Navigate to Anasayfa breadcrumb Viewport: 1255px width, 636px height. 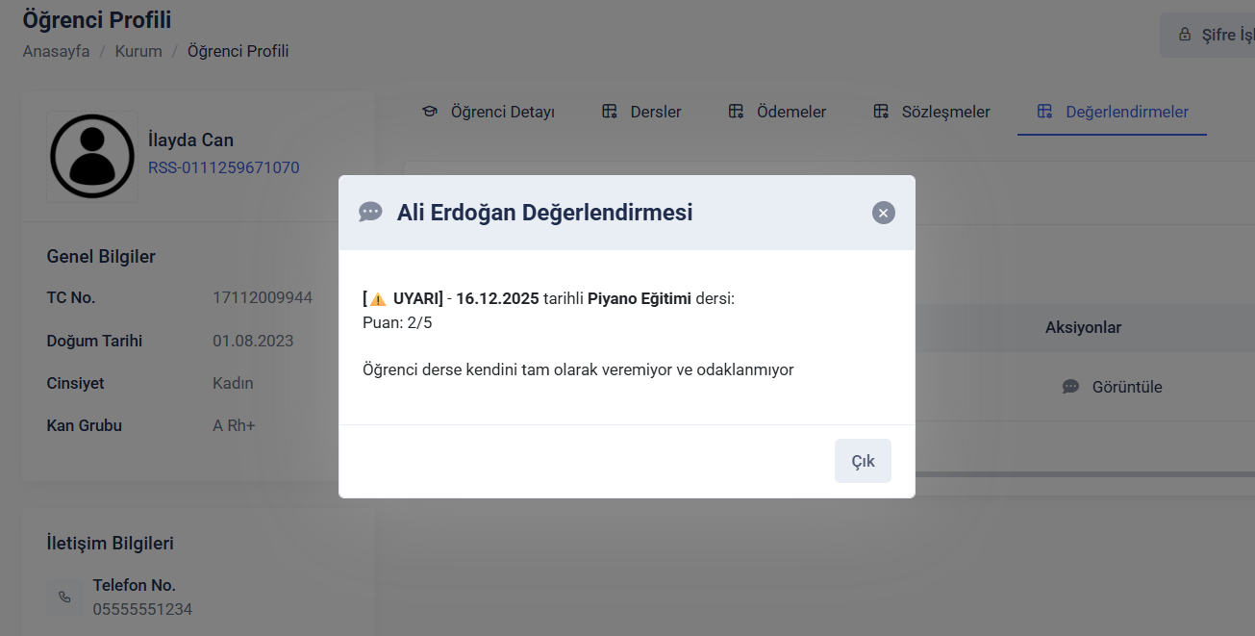[56, 51]
